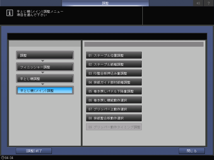Click disabled 09 グリッパー動作タイミング調整

pyautogui.click(x=114, y=127)
